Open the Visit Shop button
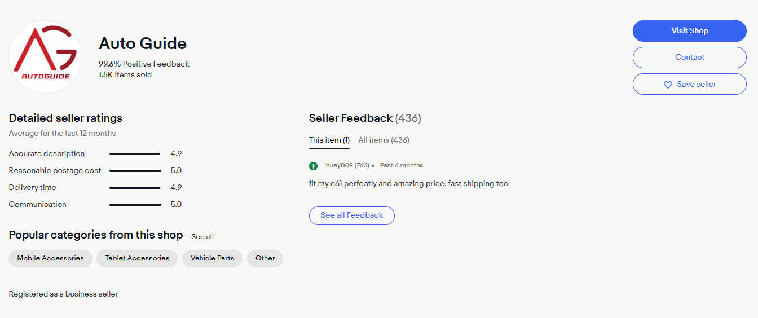The width and height of the screenshot is (758, 318). (x=689, y=31)
